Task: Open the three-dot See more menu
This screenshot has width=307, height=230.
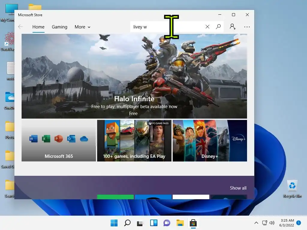Action: click(247, 27)
